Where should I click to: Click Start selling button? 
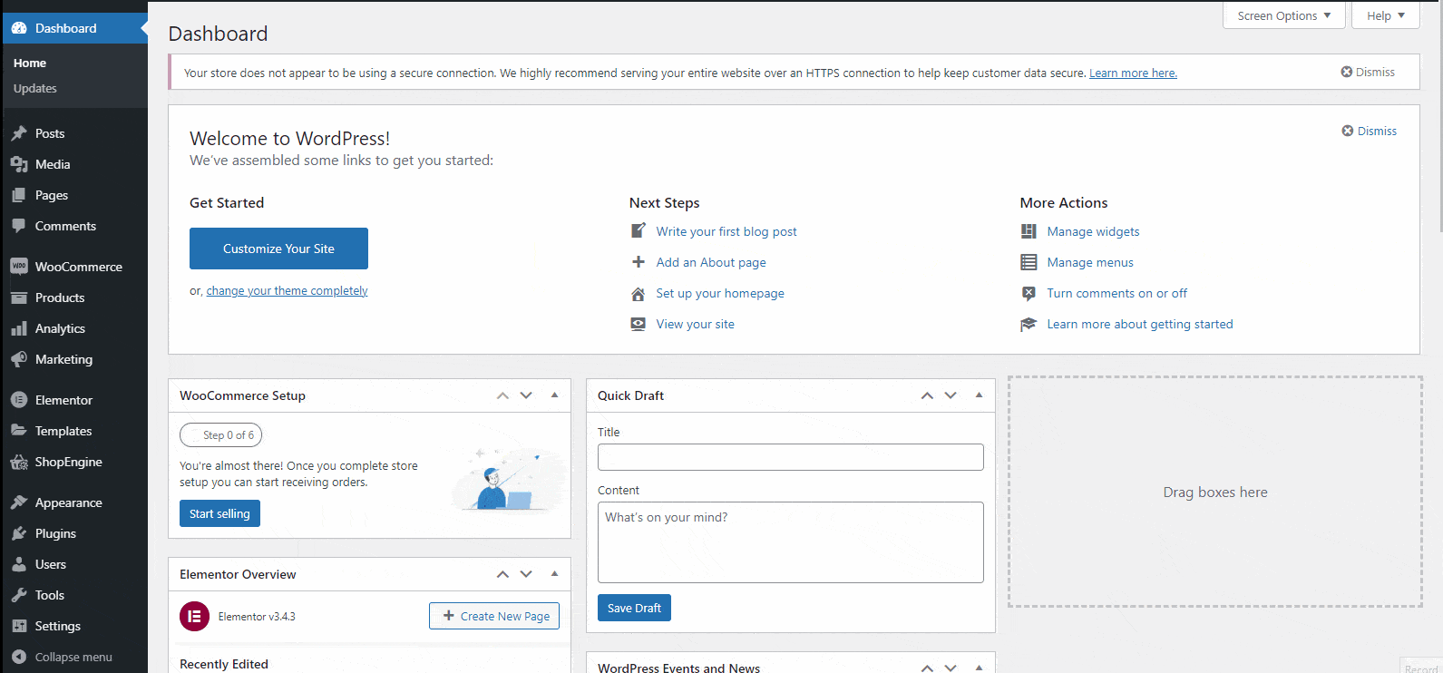[x=219, y=513]
